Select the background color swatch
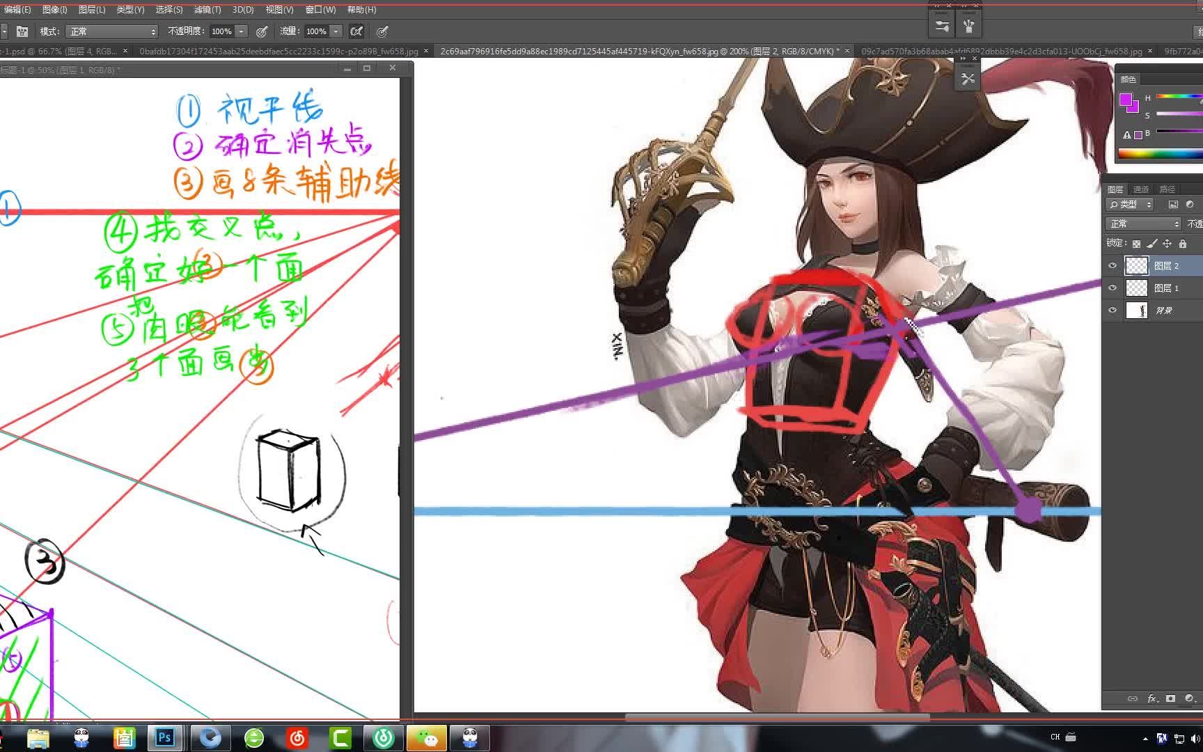This screenshot has width=1203, height=752. pos(1135,108)
